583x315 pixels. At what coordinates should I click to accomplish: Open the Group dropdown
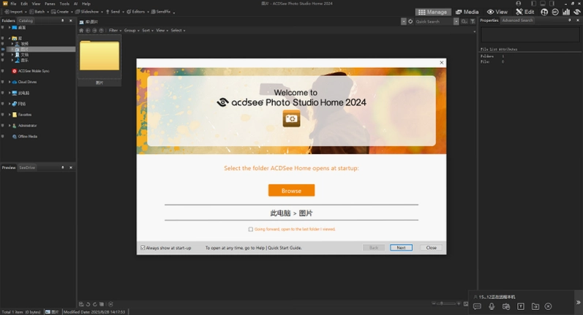pos(132,30)
